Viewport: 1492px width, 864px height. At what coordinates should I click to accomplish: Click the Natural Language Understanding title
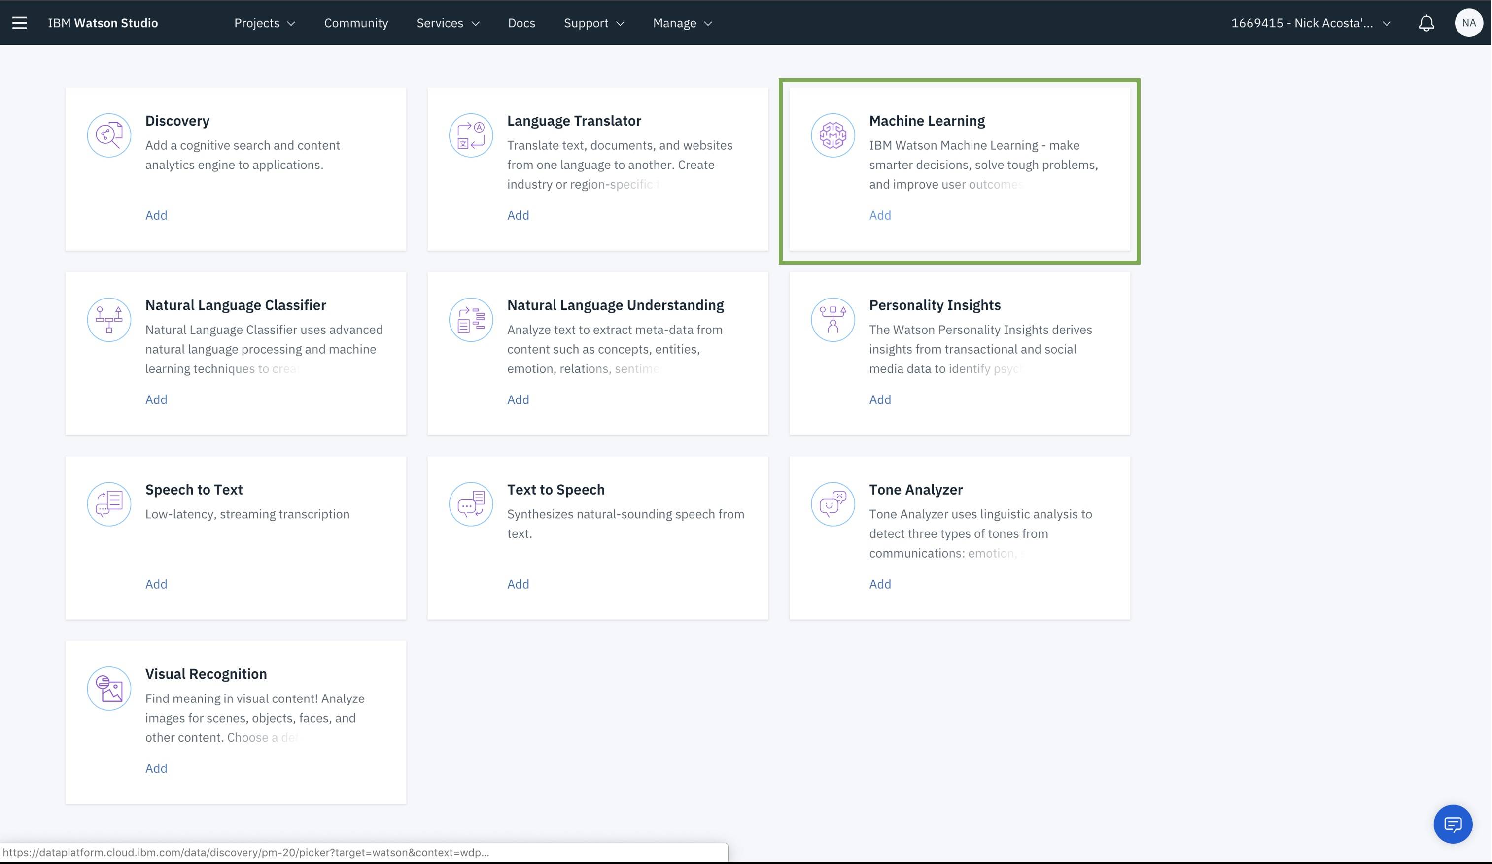(x=615, y=305)
